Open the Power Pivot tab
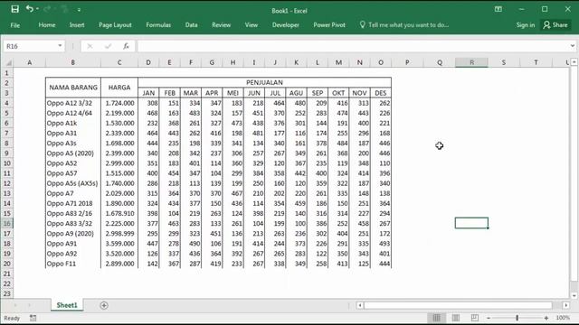This screenshot has height=325, width=579. 329,25
